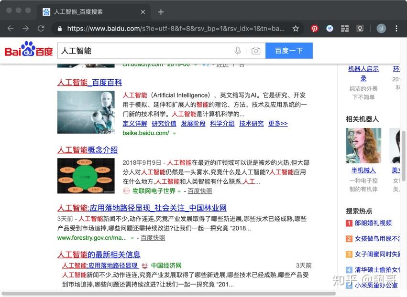Click the www.forestry.gov.cn/ma... URL

[x=92, y=238]
